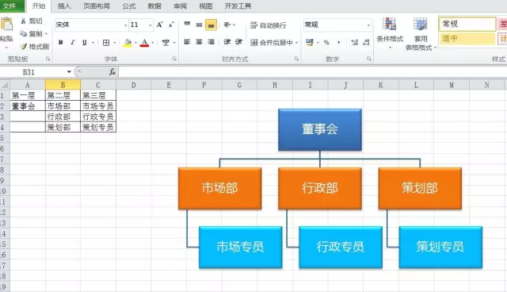Select the 董事会 SmartArt box
This screenshot has width=507, height=292.
320,129
